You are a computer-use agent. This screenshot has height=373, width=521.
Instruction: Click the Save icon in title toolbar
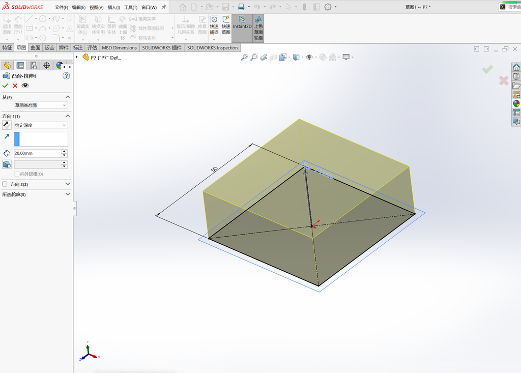pos(225,7)
